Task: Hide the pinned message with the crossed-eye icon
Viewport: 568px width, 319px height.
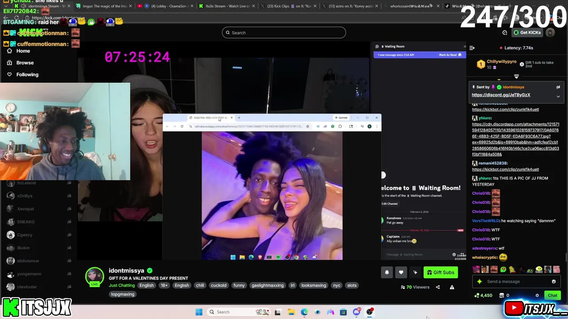Action: (558, 87)
